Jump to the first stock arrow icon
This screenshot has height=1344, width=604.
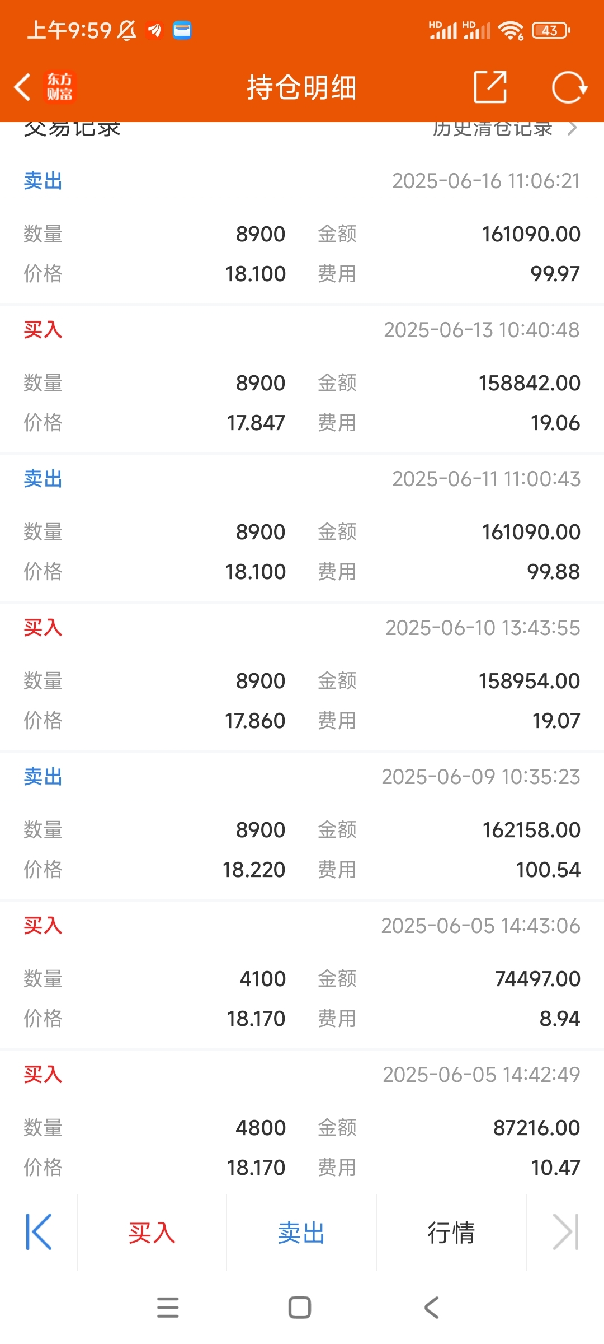coord(39,1232)
